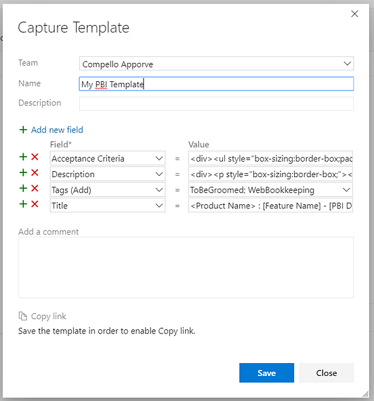Click the Copy link text

(49, 316)
